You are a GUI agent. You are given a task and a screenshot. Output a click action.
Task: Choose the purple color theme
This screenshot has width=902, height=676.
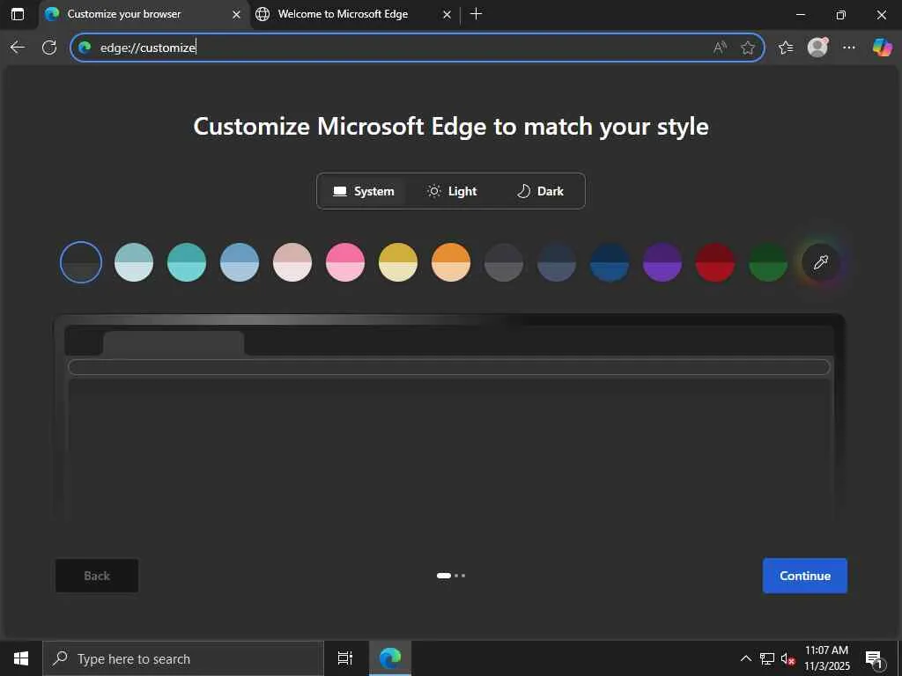[x=662, y=262]
